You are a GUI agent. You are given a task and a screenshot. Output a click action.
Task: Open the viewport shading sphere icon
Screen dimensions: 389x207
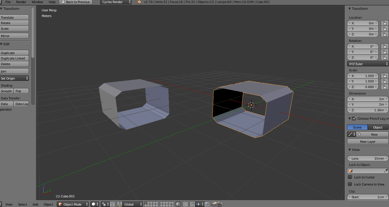(94, 204)
